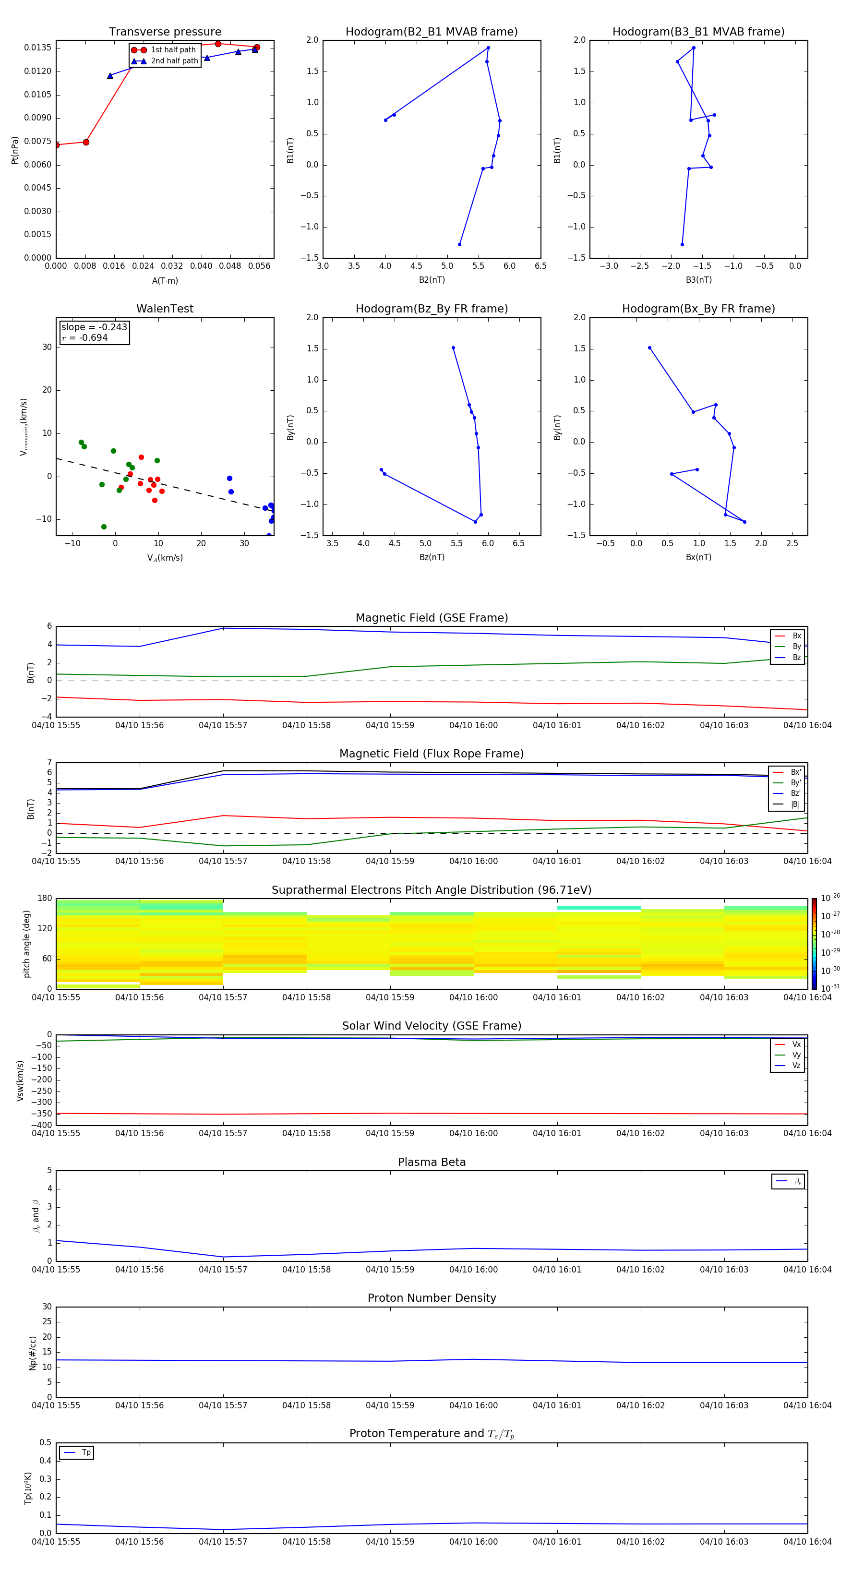
Task: Click the 'Transverse pressure' plot title
Action: tap(165, 31)
